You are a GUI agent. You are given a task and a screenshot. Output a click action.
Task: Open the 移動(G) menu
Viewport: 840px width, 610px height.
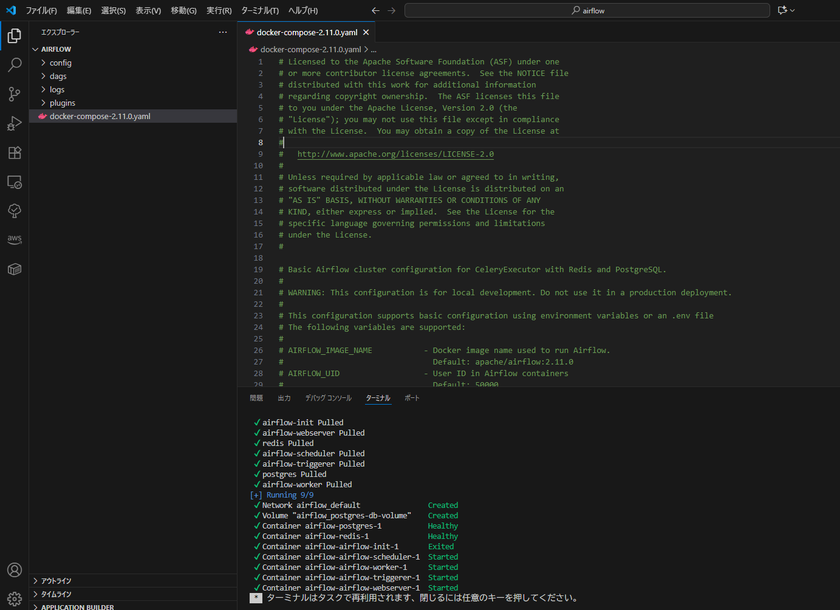click(x=183, y=10)
